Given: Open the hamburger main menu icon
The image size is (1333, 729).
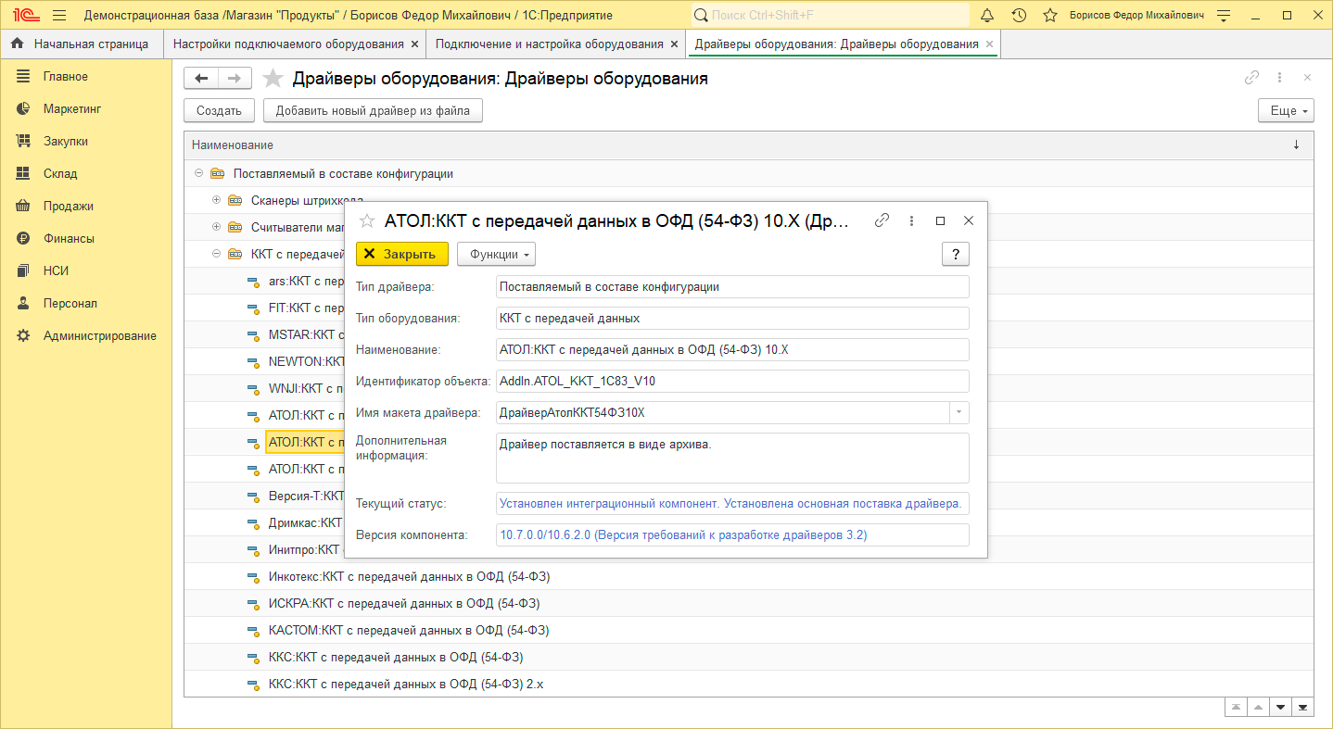Looking at the screenshot, I should [x=59, y=16].
